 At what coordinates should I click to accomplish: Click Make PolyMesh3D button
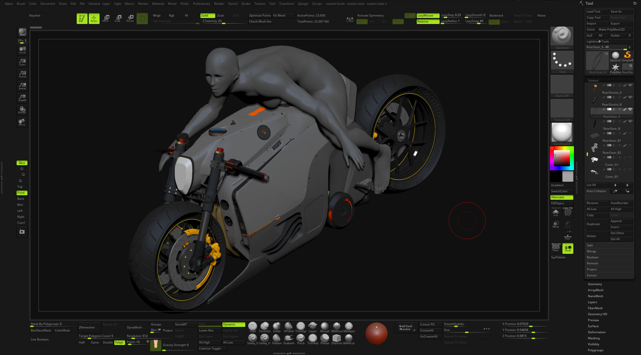pyautogui.click(x=615, y=30)
